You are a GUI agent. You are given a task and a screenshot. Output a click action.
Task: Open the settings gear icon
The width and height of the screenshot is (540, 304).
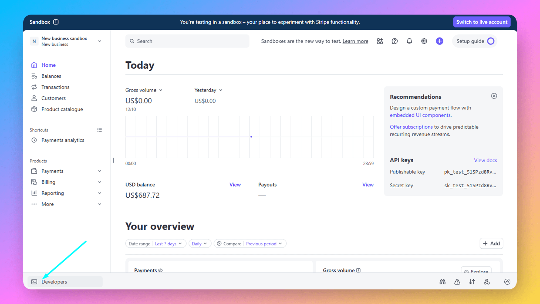click(424, 41)
